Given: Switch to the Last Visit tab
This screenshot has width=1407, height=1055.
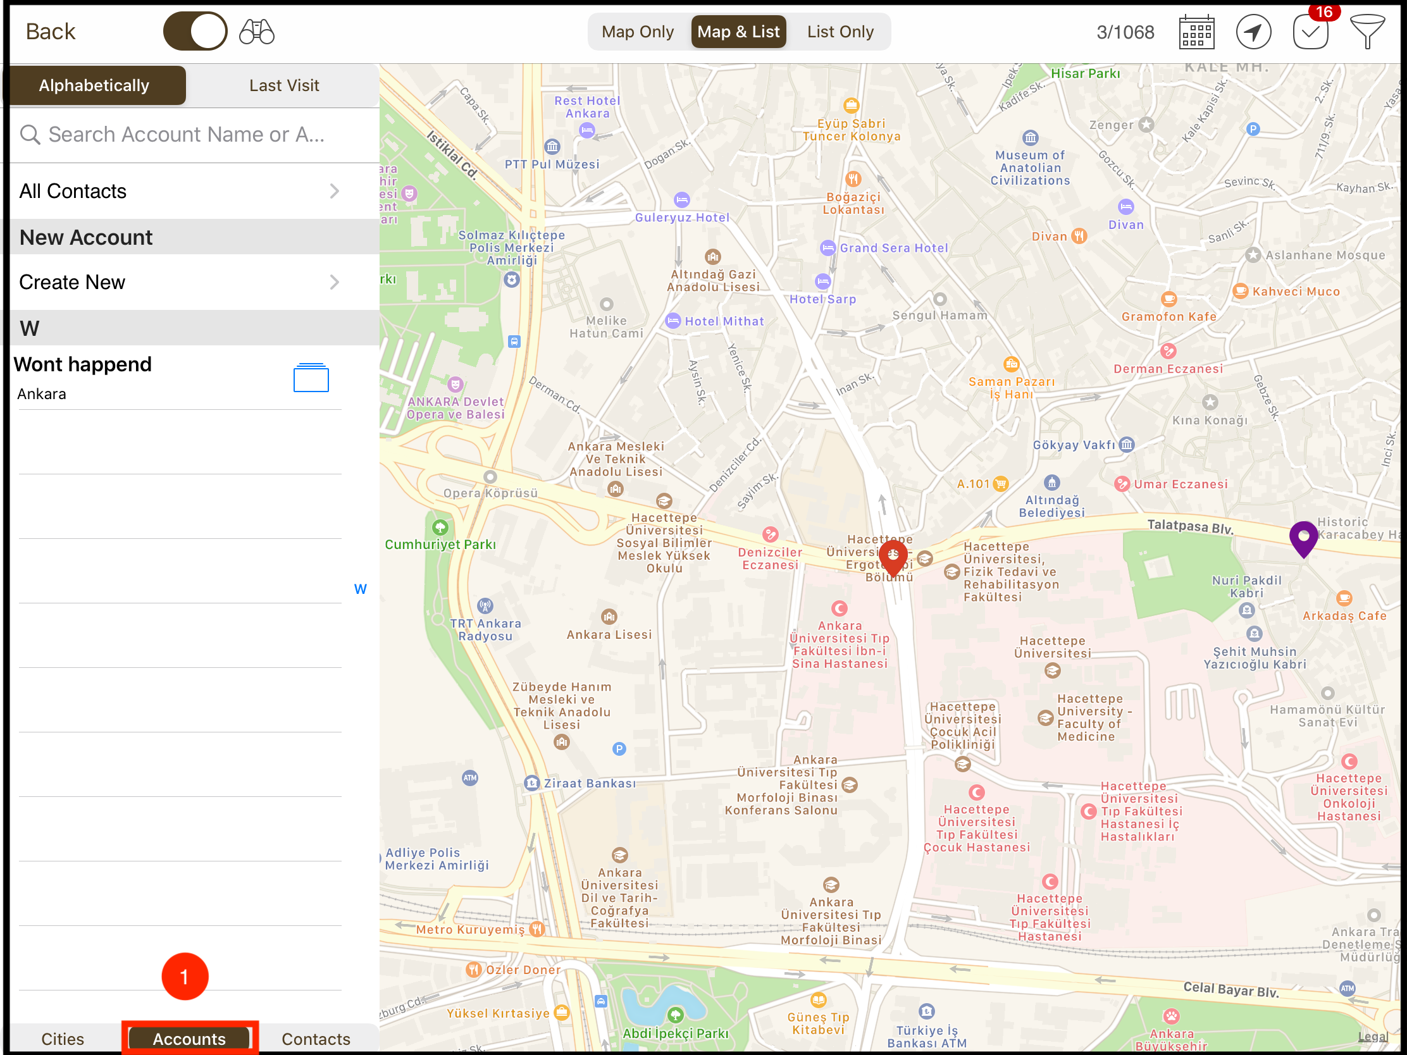Looking at the screenshot, I should click(x=283, y=85).
